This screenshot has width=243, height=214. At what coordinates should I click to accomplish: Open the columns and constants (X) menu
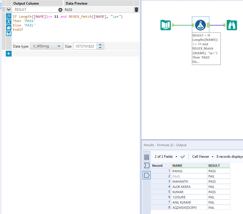coord(9,22)
